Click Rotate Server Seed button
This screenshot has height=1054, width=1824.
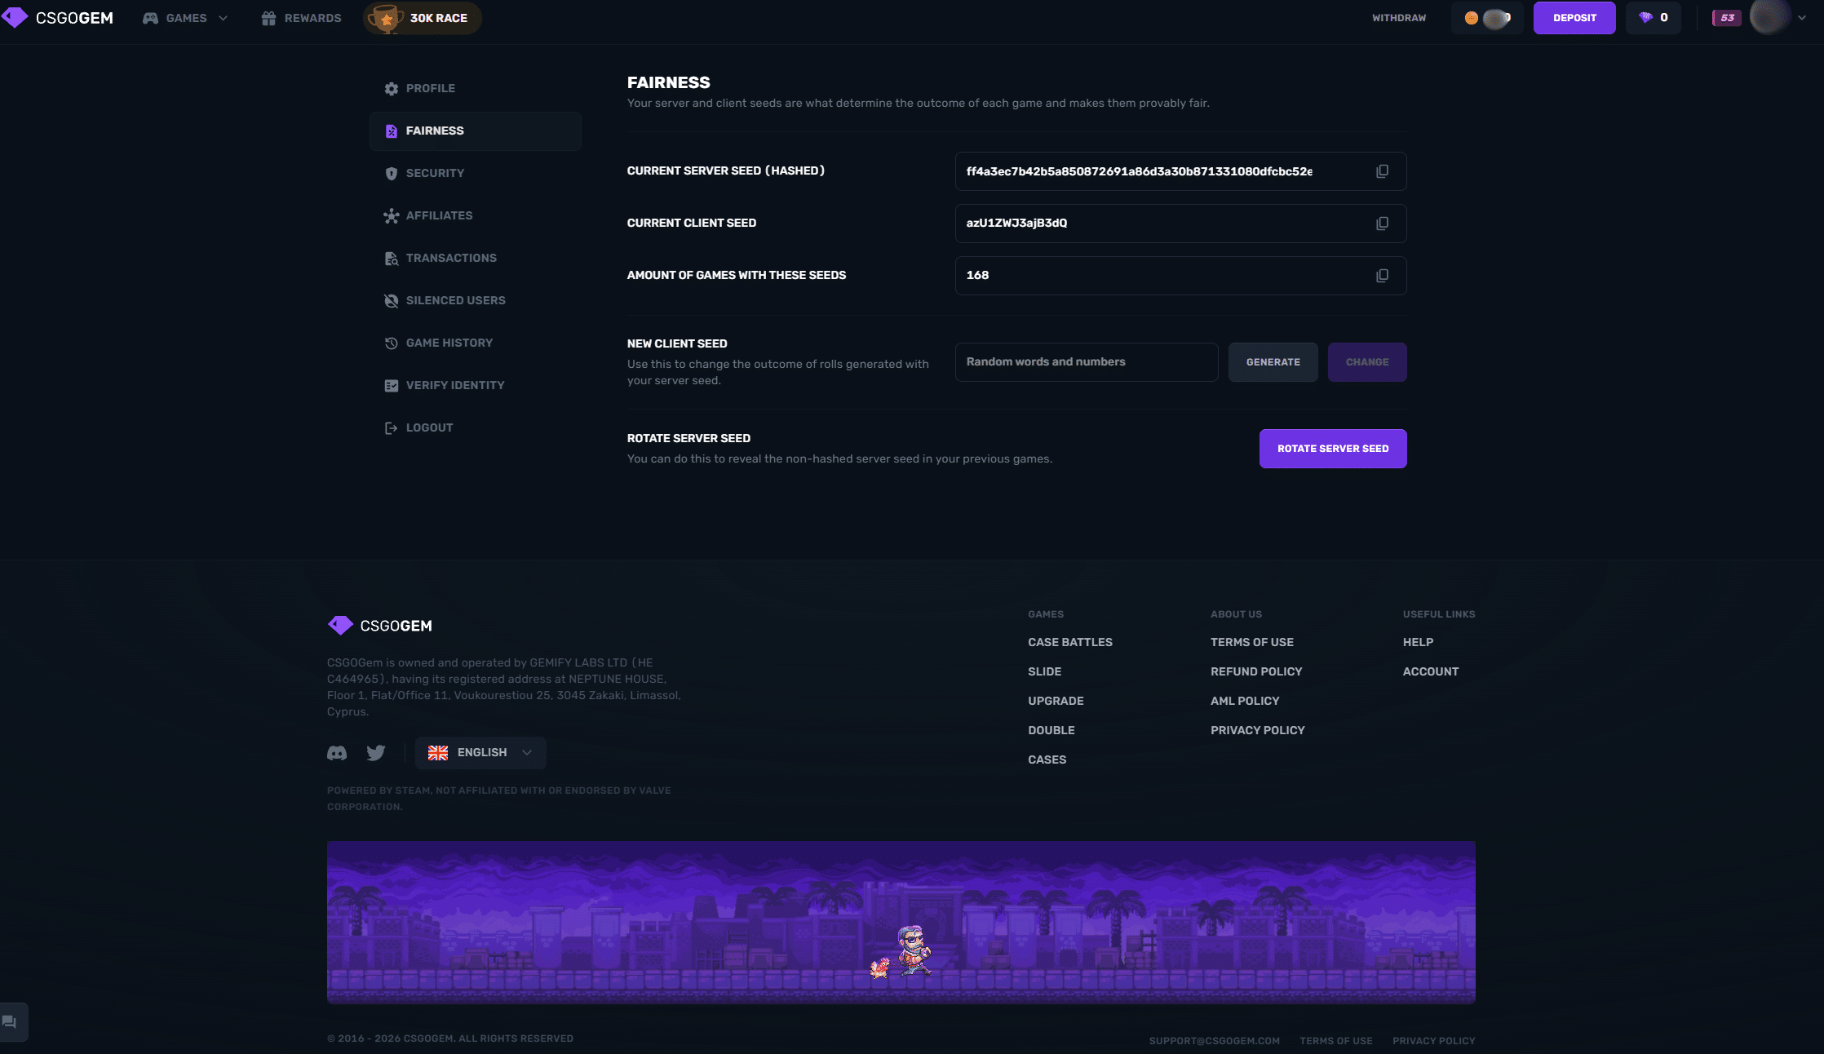tap(1333, 449)
